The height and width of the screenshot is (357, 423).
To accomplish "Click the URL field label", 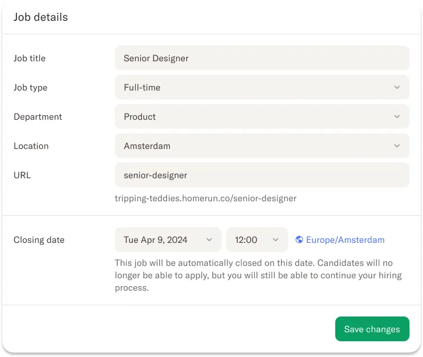I will [x=22, y=175].
